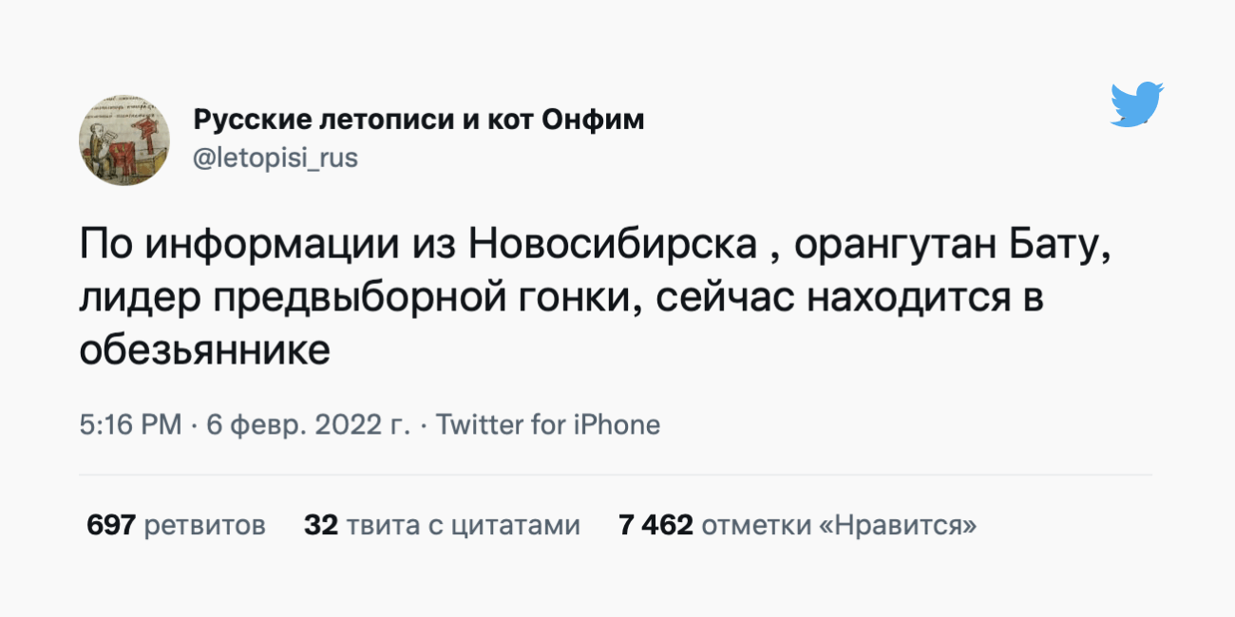The image size is (1235, 617).
Task: Click the retweet count number 697
Action: 111,525
